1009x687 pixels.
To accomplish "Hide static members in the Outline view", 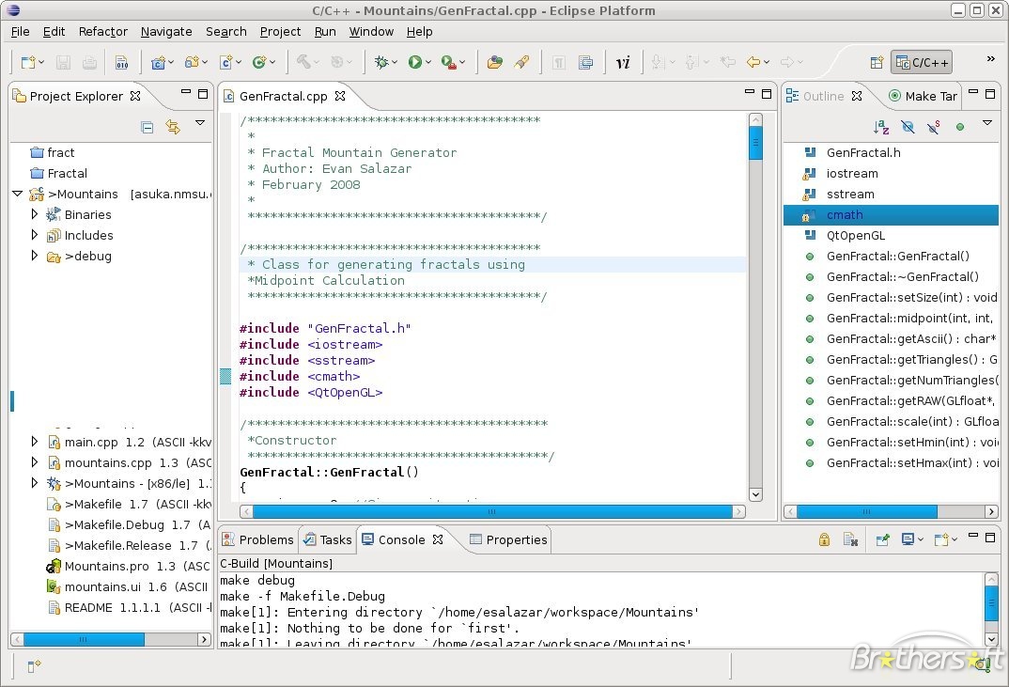I will (933, 125).
